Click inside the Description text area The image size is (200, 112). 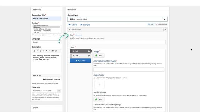coord(47,63)
